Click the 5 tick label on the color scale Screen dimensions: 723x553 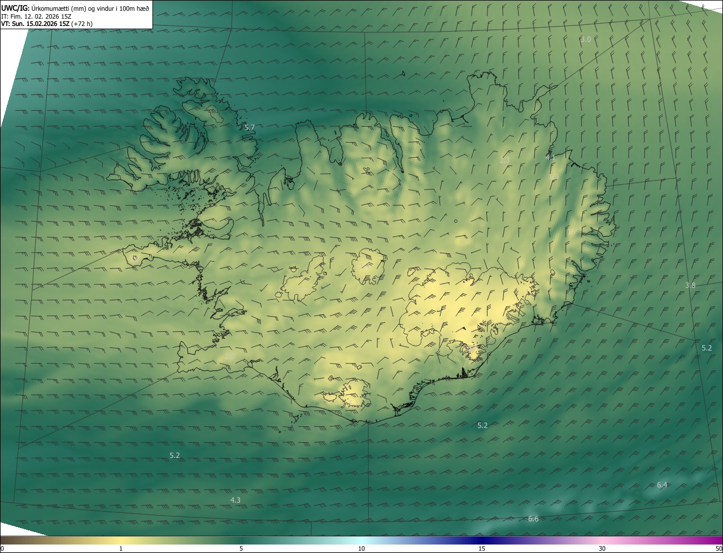pos(241,548)
